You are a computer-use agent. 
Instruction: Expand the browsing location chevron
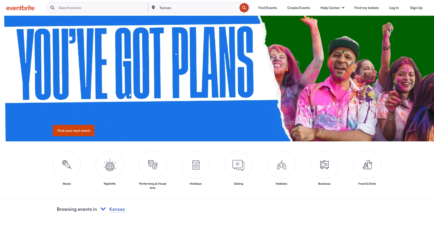(103, 209)
